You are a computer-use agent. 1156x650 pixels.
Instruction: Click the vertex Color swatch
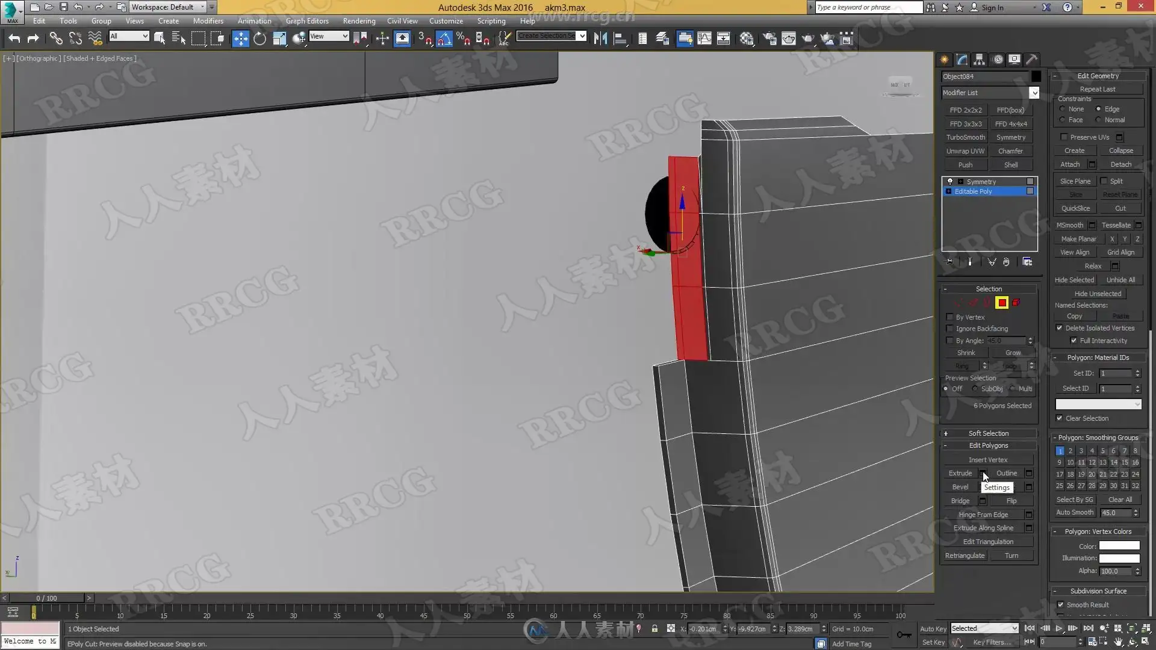[1119, 546]
